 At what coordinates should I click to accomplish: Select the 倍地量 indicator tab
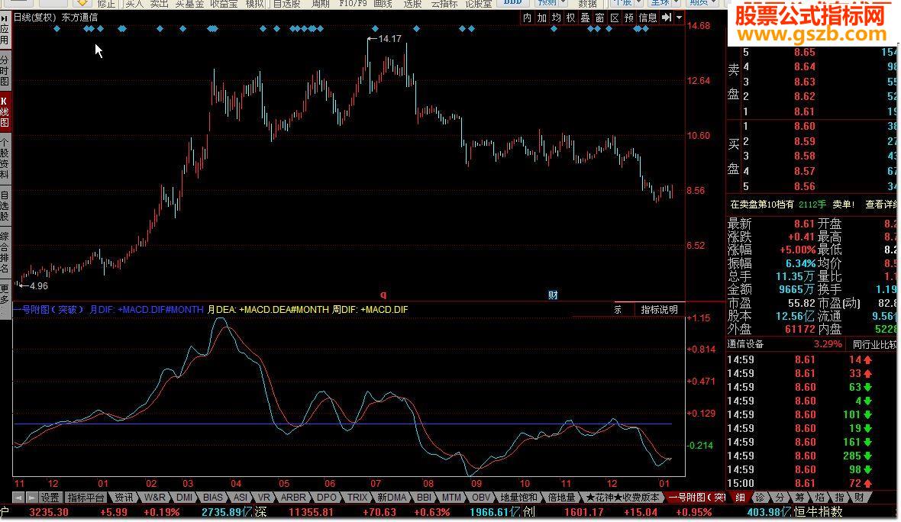coord(561,498)
